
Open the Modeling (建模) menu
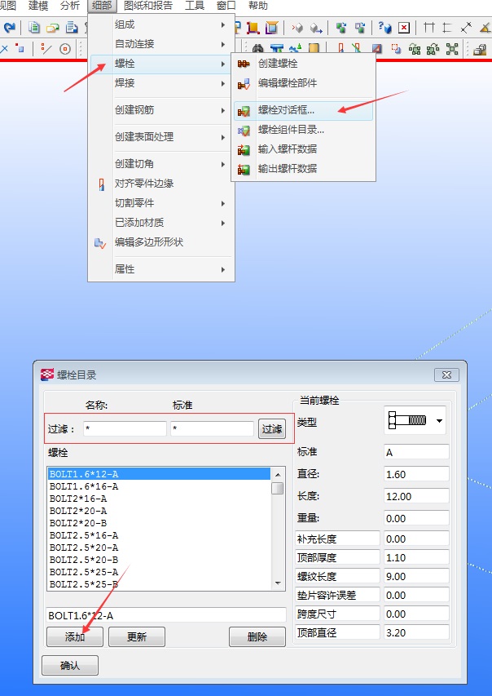coord(38,6)
